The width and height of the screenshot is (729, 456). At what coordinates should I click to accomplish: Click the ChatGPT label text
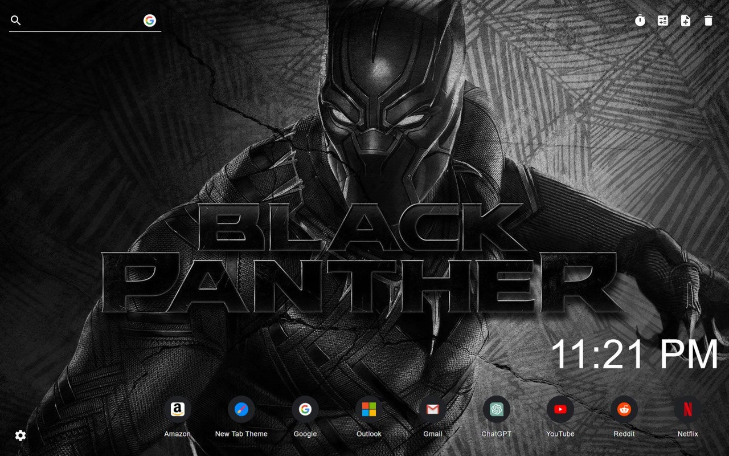[497, 434]
